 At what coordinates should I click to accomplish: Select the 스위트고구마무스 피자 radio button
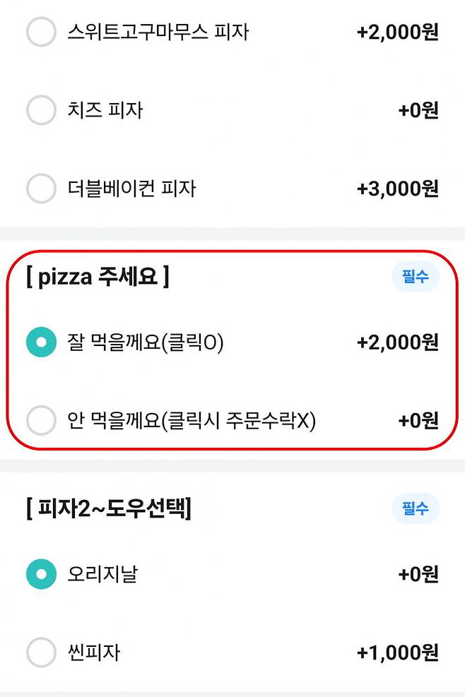[40, 30]
